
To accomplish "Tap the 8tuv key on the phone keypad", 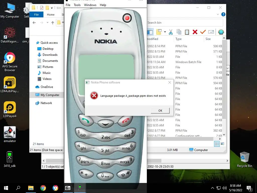I will coord(106,163).
